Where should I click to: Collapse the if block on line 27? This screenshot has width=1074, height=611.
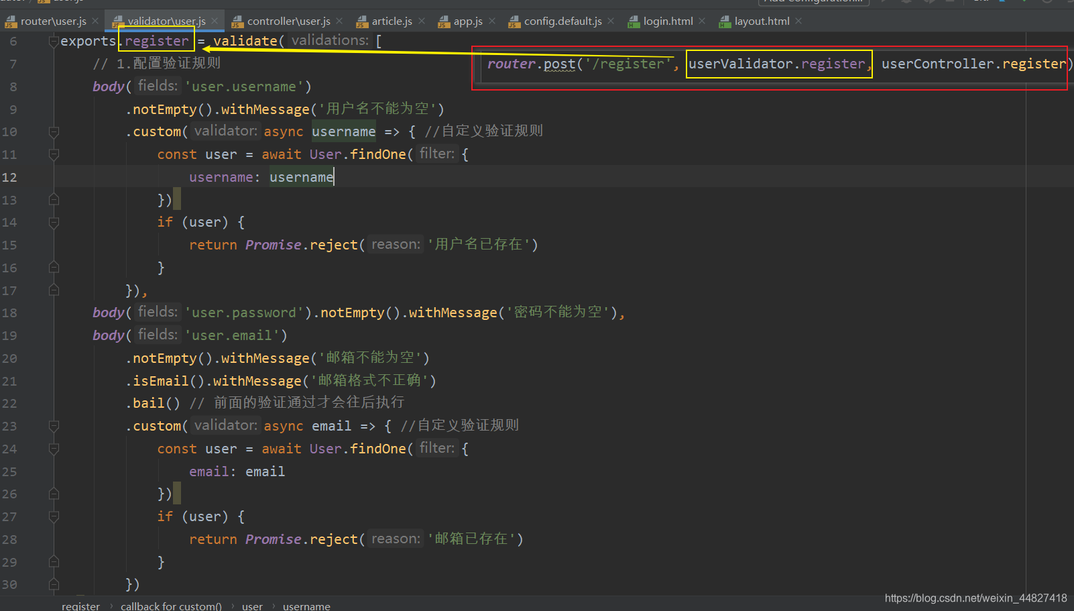54,517
